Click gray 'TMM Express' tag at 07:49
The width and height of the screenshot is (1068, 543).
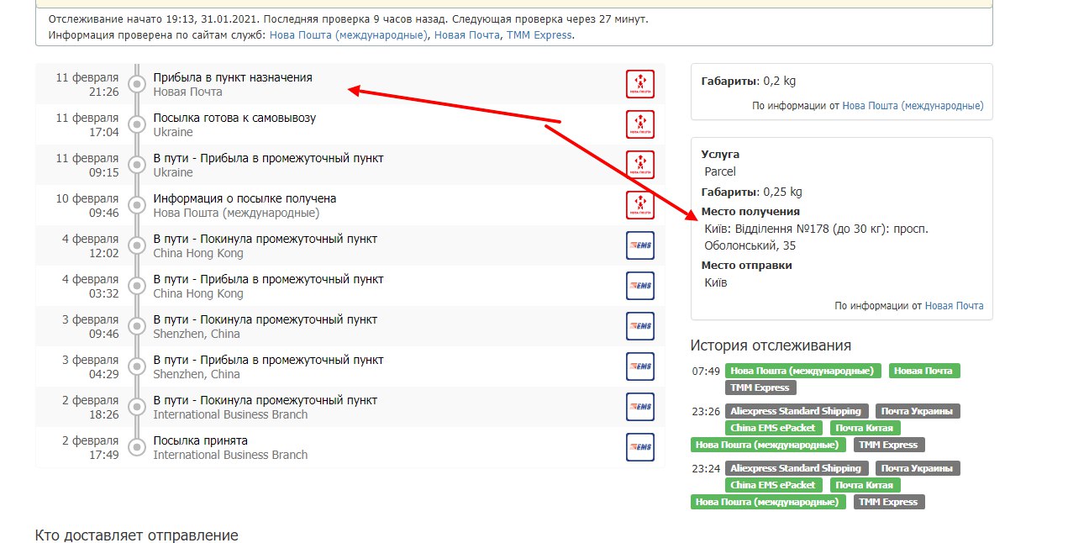(x=760, y=387)
